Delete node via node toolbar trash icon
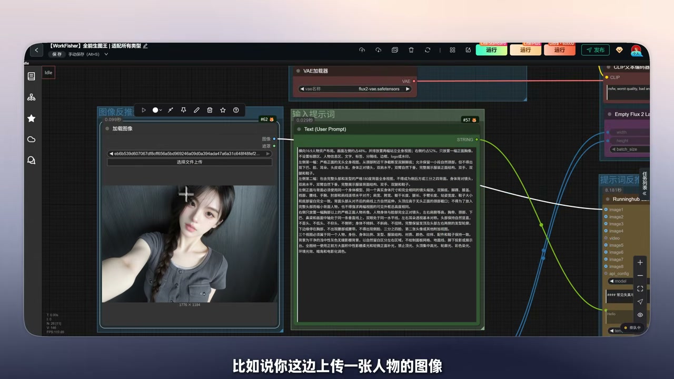The image size is (674, 379). pos(210,110)
